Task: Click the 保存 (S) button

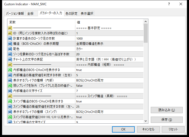Action: 167,120
